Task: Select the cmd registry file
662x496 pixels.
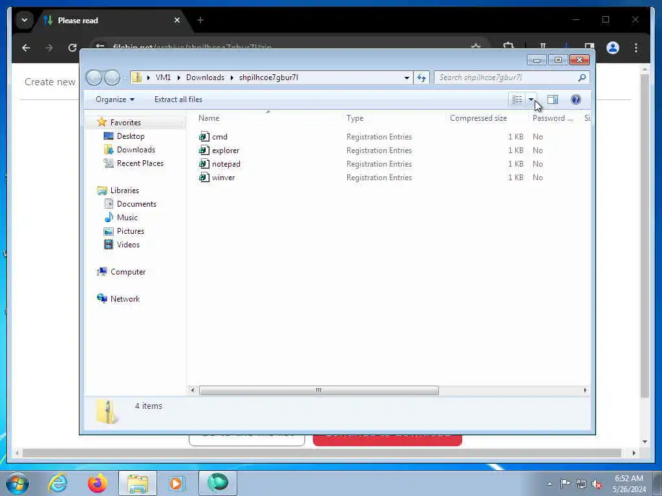Action: (220, 137)
